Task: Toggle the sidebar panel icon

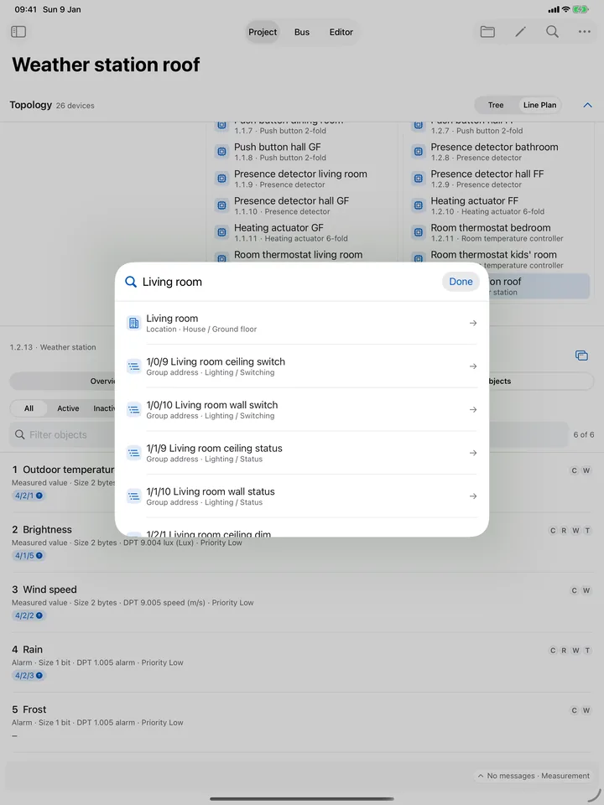Action: [x=18, y=32]
